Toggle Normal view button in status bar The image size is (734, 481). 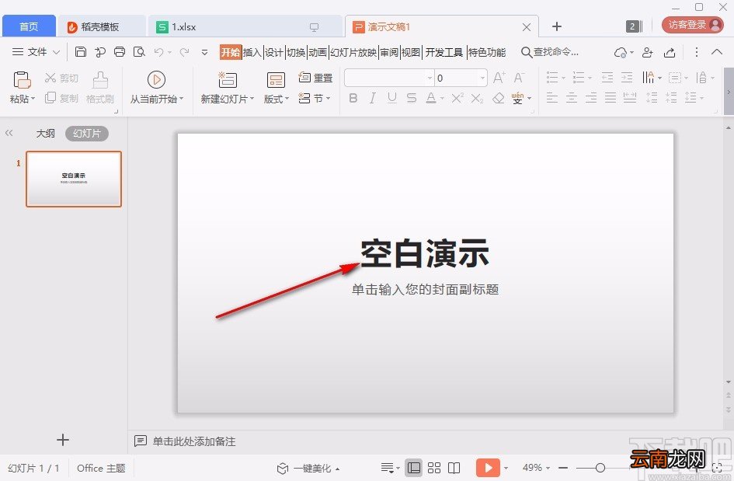[414, 468]
